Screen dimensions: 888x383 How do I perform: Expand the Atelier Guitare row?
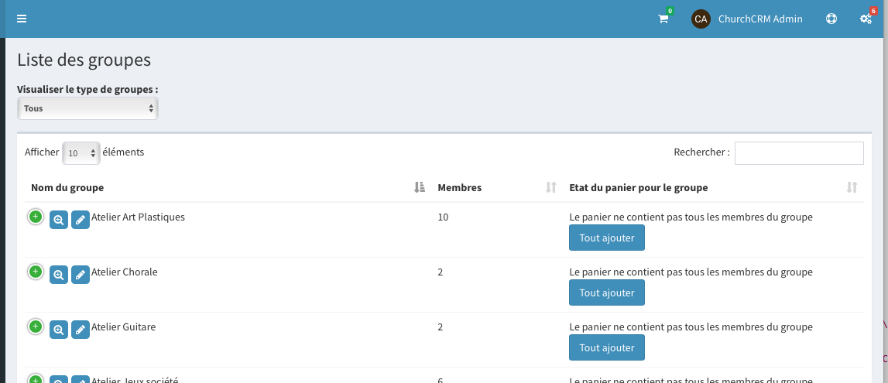pos(35,327)
